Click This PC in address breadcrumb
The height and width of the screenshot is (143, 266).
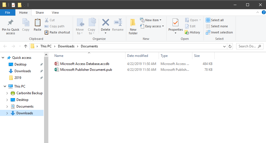pyautogui.click(x=46, y=46)
